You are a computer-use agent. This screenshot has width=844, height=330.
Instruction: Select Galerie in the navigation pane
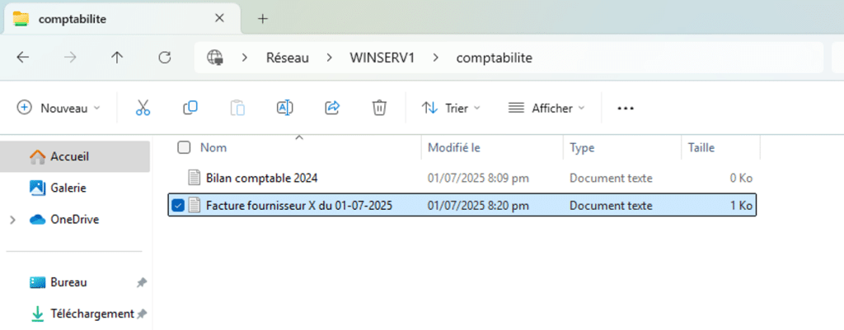coord(68,188)
